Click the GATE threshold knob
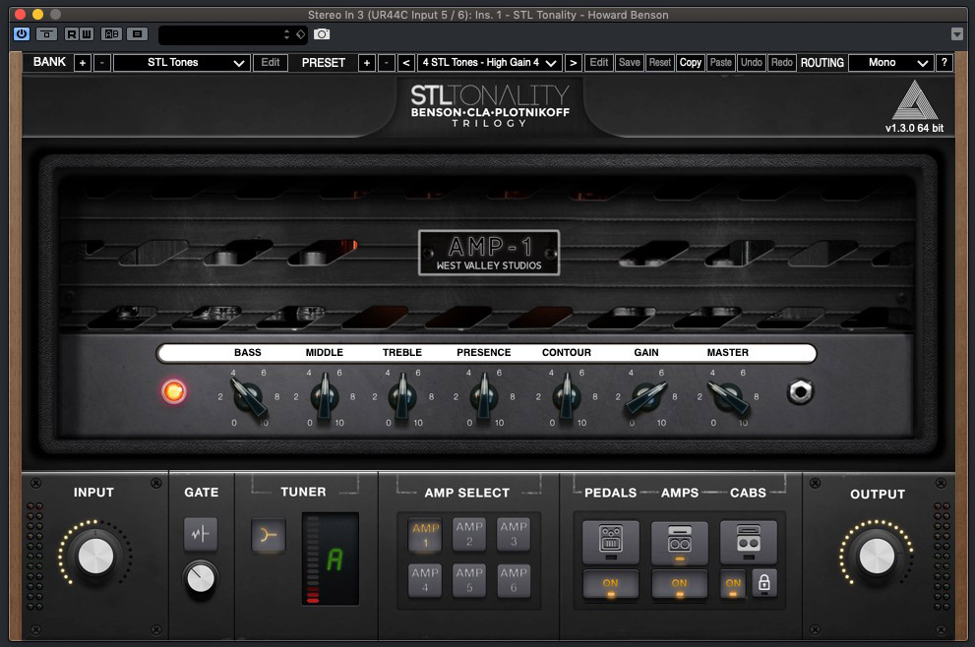The width and height of the screenshot is (975, 647). tap(201, 578)
